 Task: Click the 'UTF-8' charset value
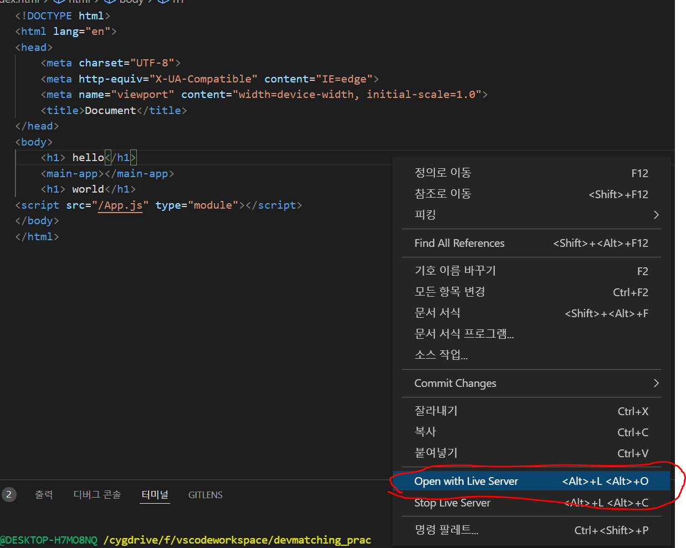(x=152, y=63)
